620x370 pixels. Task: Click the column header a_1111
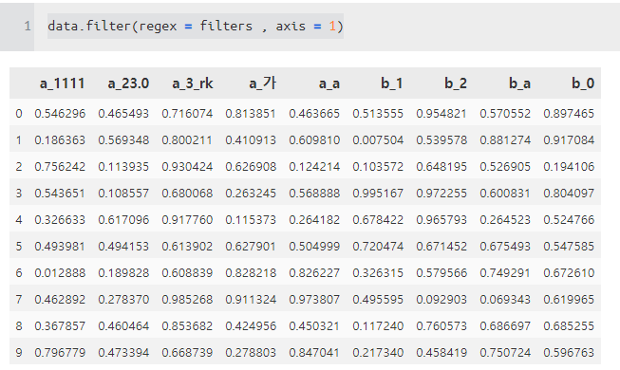point(62,83)
